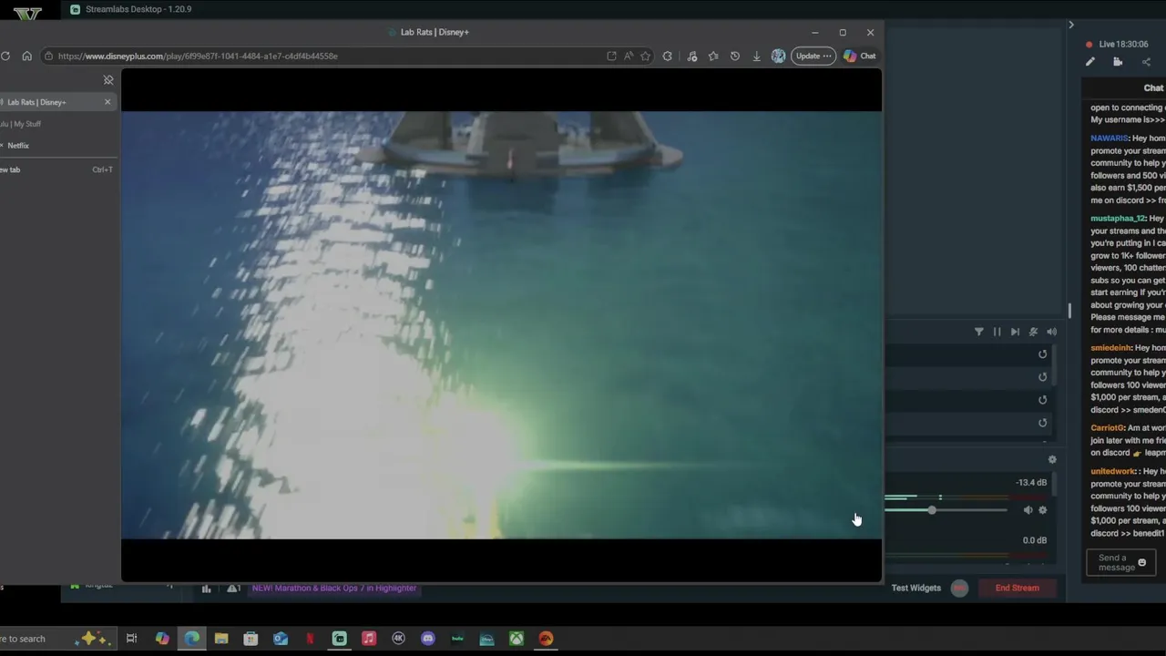
Task: Open mustaphaa_12 username in chat
Action: click(1118, 219)
